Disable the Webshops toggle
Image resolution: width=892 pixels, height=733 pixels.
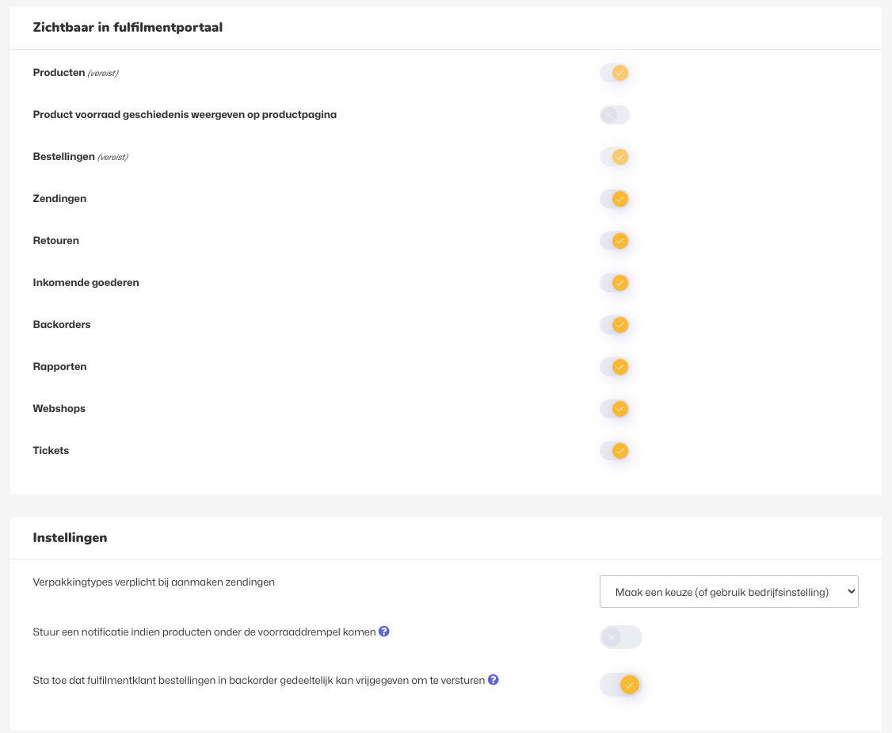pos(615,409)
